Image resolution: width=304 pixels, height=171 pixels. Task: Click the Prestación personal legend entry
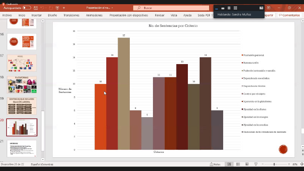click(x=253, y=55)
